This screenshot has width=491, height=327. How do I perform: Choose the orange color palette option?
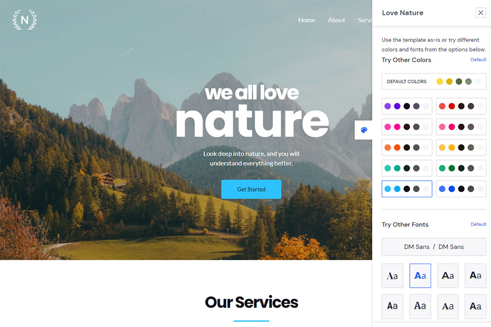point(407,147)
